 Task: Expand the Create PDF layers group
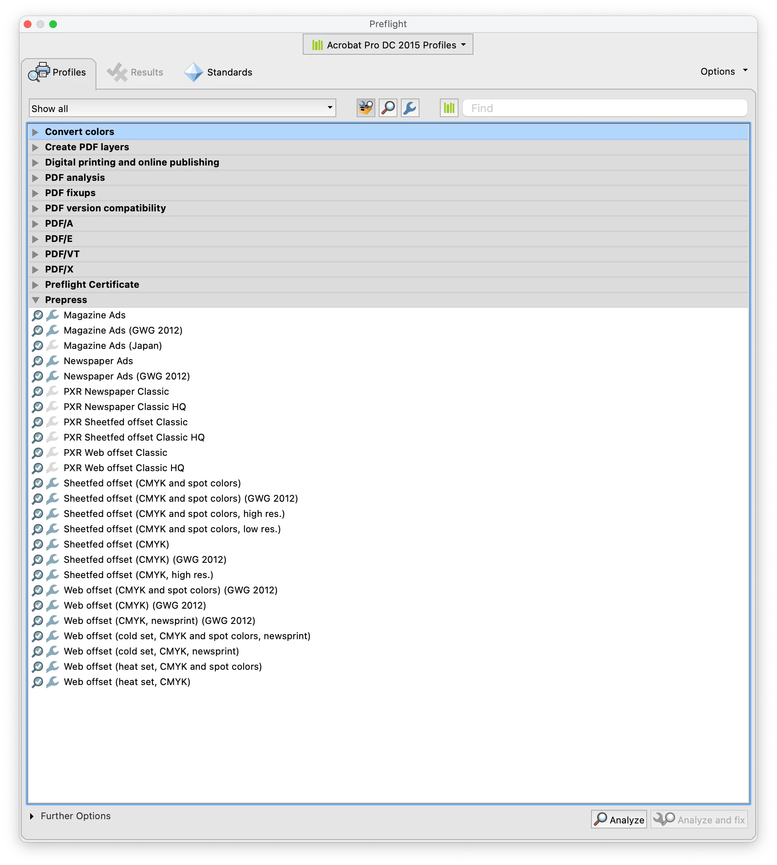pos(35,148)
